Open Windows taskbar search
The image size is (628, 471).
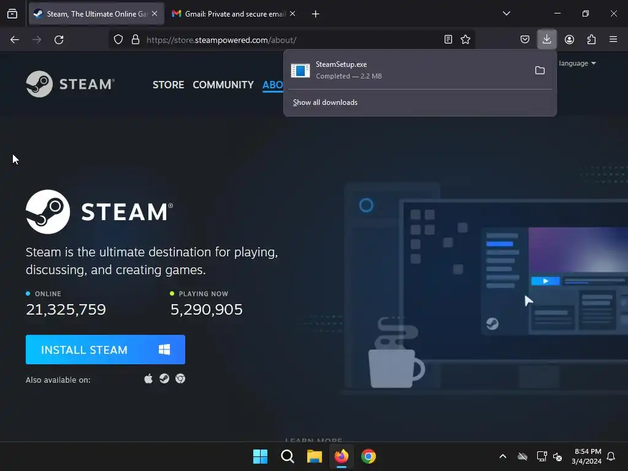[287, 456]
